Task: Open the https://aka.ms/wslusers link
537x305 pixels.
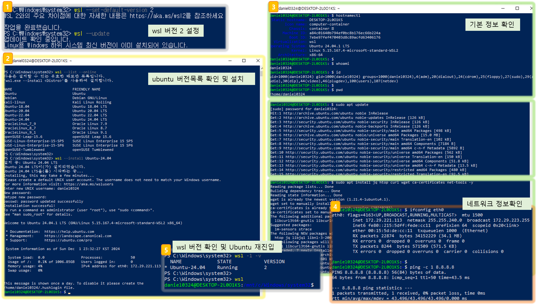Action: [x=88, y=184]
